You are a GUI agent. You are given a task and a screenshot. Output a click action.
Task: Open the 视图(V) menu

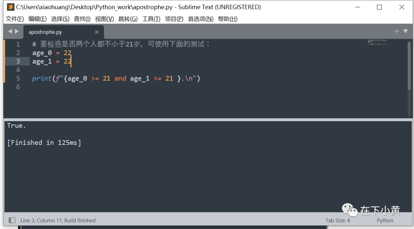[x=105, y=19]
